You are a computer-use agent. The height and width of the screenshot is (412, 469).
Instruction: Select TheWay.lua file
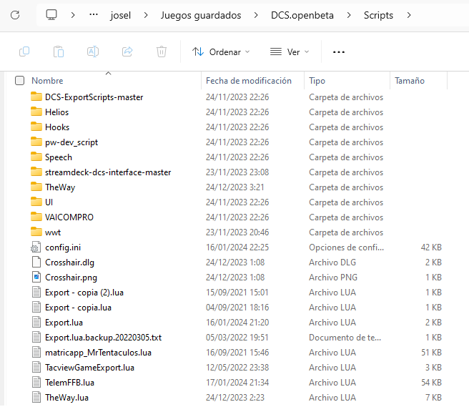[x=66, y=398]
